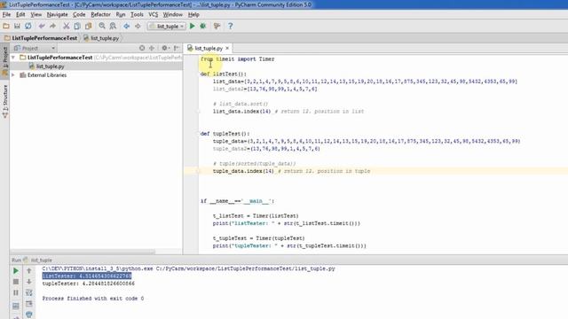Close the list_tuple.py editor tab
Screen dimensions: 568x319
click(227, 48)
